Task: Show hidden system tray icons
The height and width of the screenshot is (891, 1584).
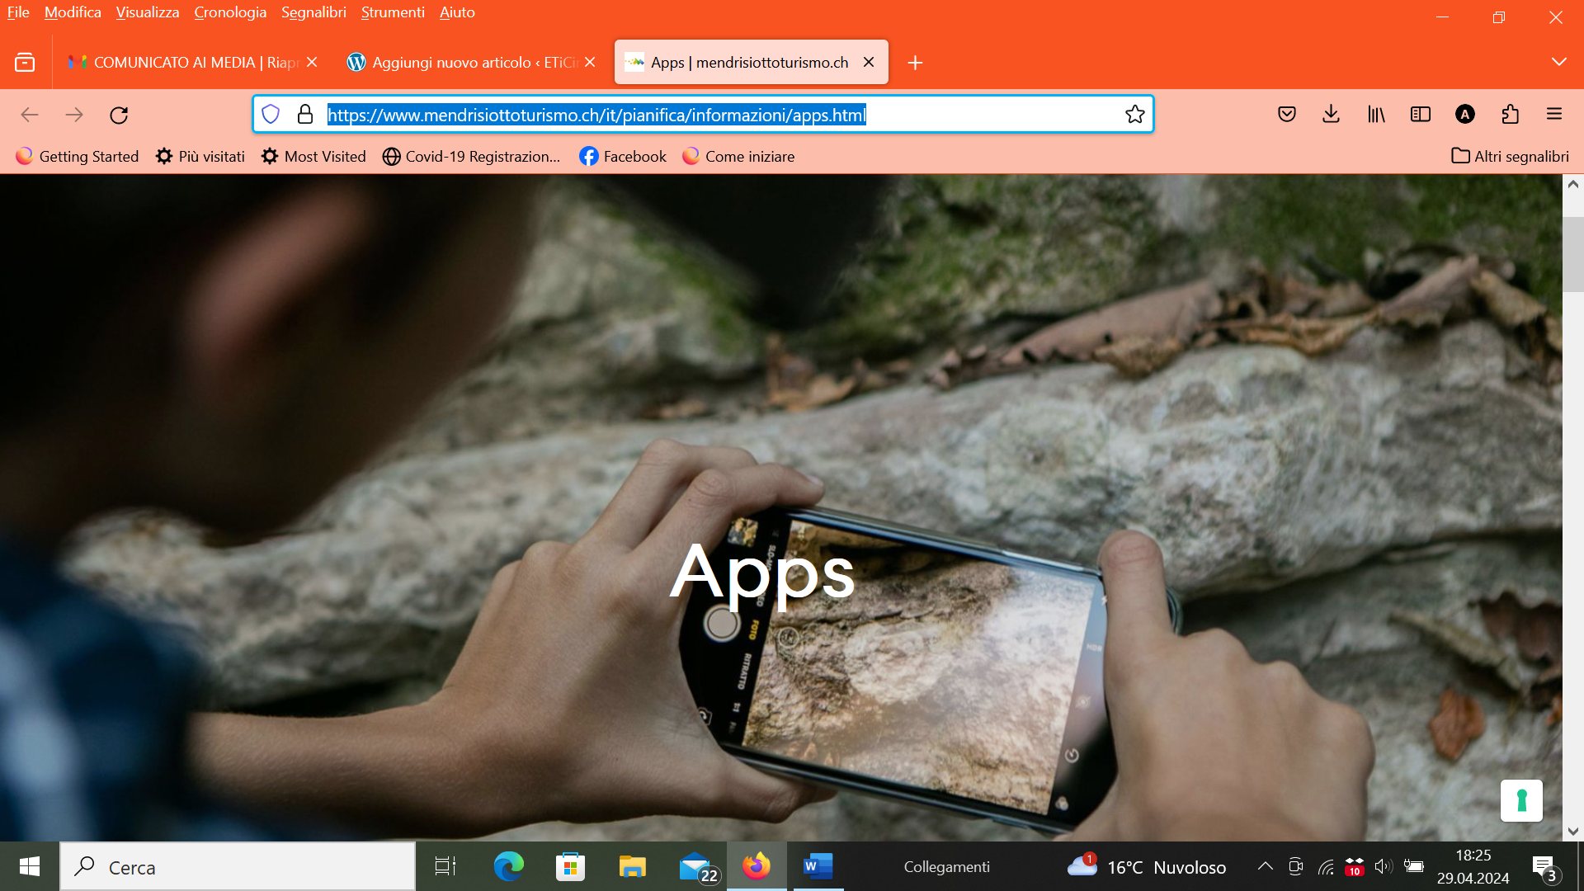Action: coord(1265,866)
